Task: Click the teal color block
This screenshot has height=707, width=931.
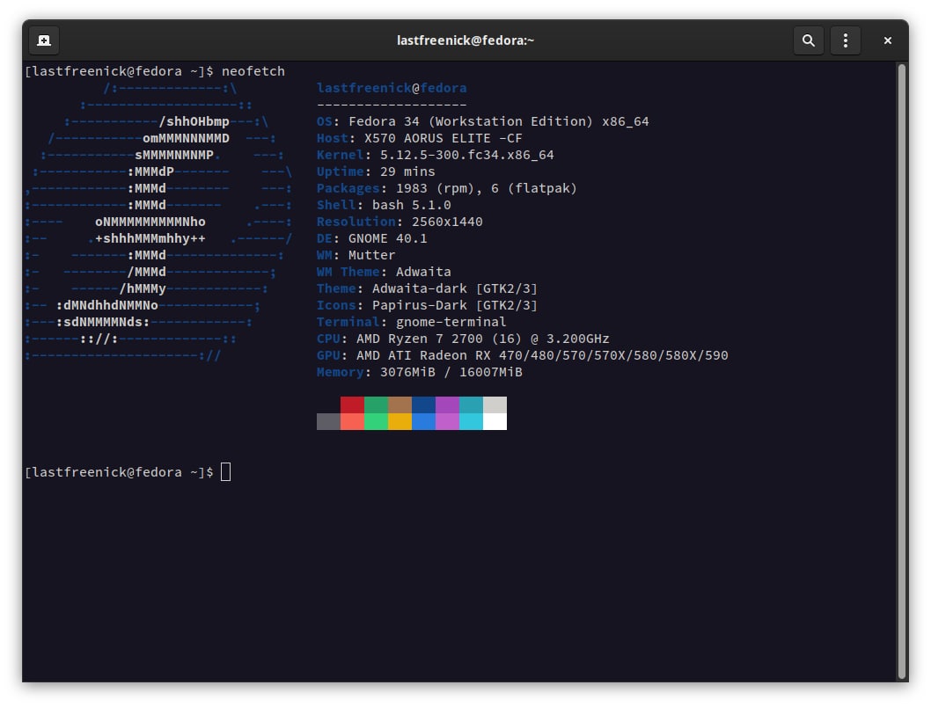Action: coord(471,405)
